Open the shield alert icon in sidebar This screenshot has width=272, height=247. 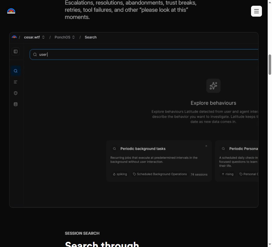[16, 93]
